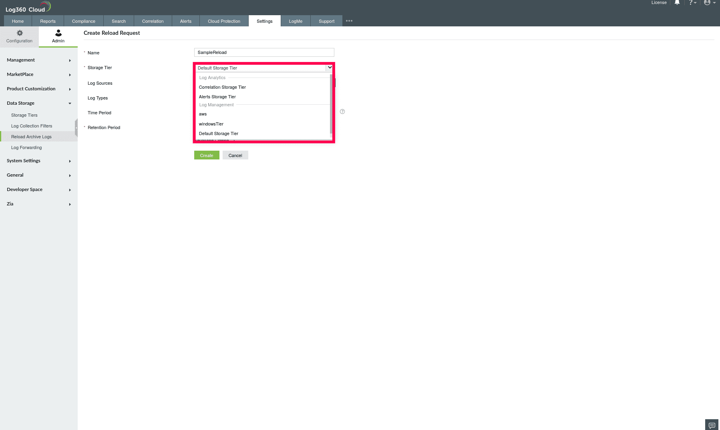The width and height of the screenshot is (720, 430).
Task: Open Log Collection Filters page
Action: coord(32,126)
